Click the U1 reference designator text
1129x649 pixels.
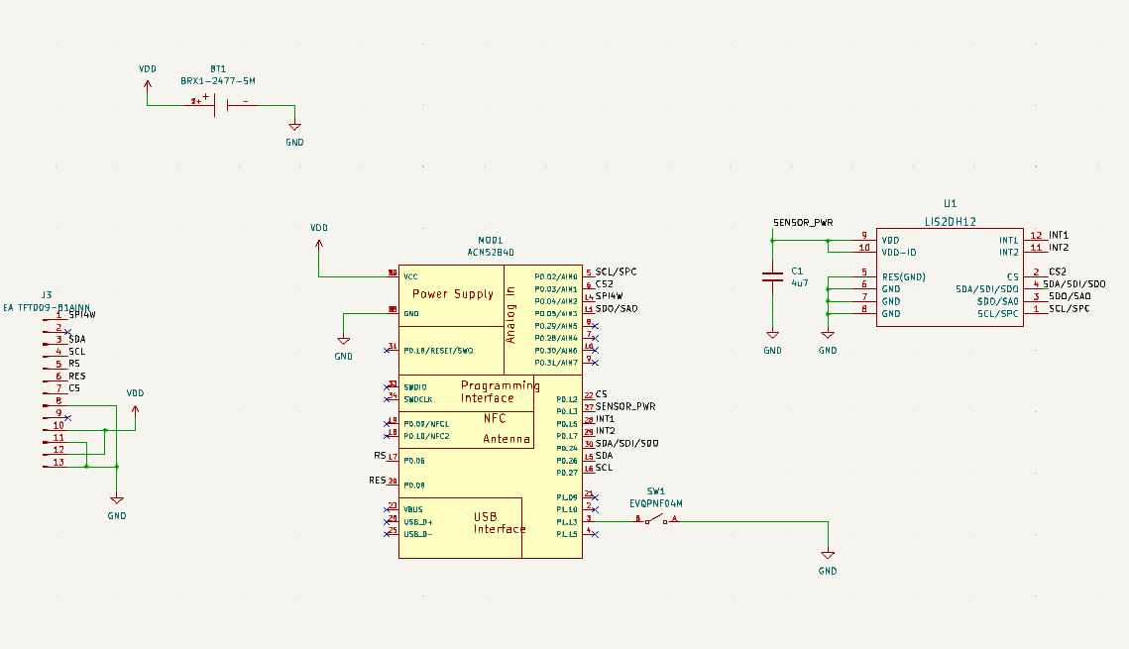click(950, 203)
